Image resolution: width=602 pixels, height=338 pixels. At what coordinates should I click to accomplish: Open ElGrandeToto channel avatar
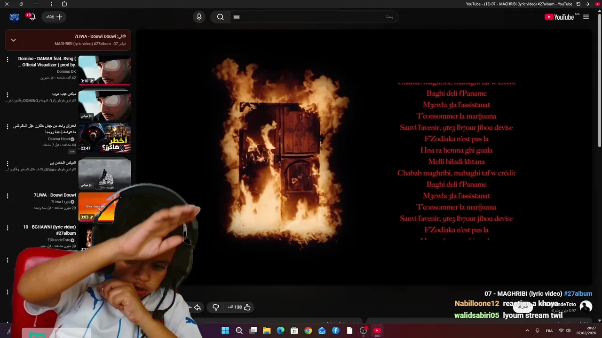(x=586, y=307)
